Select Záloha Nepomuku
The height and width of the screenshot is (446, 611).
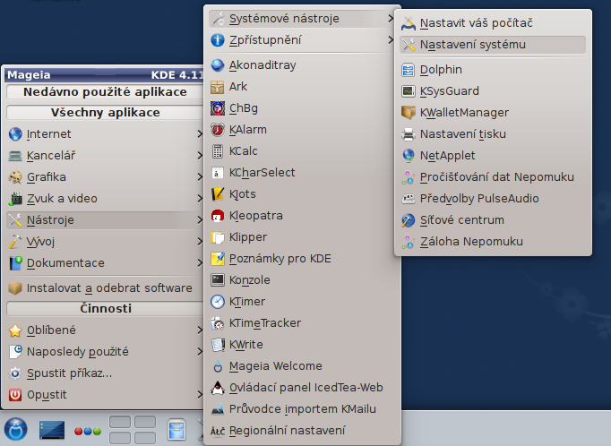tap(493, 242)
